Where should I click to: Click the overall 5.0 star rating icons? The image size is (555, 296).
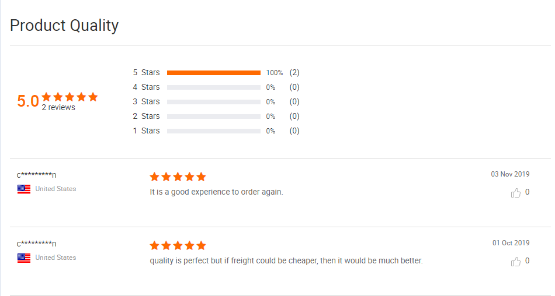click(70, 97)
